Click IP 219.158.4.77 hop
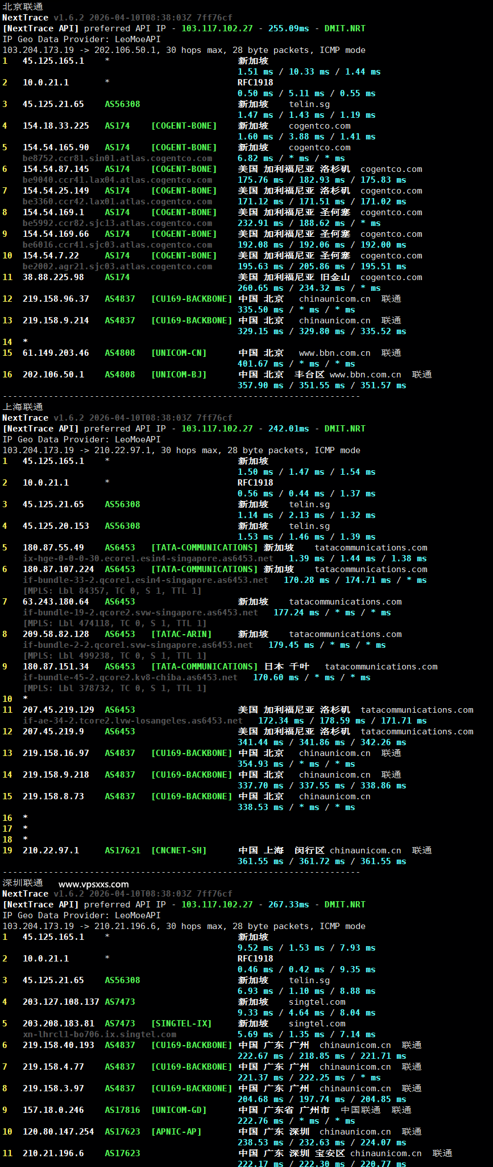493x1167 pixels. [x=53, y=1067]
